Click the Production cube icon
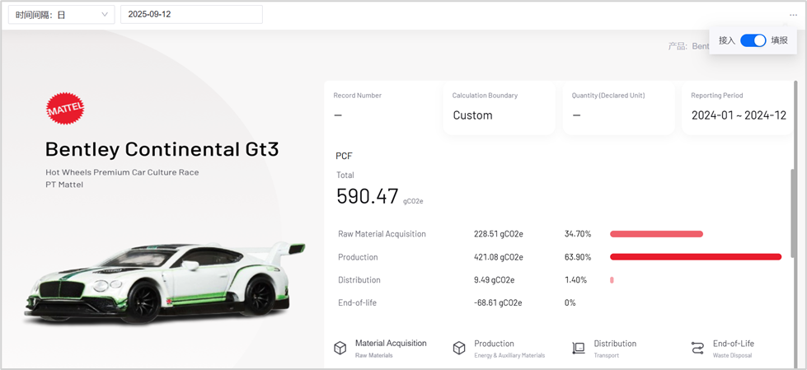Image resolution: width=807 pixels, height=370 pixels. tap(459, 349)
